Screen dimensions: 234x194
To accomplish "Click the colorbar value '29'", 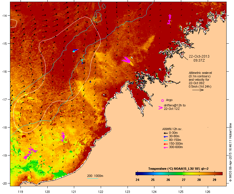I will (214, 180).
